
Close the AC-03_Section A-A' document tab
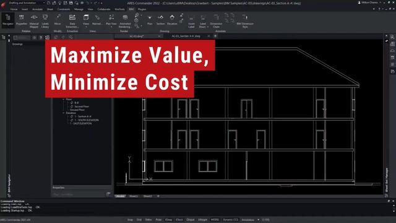click(x=209, y=36)
